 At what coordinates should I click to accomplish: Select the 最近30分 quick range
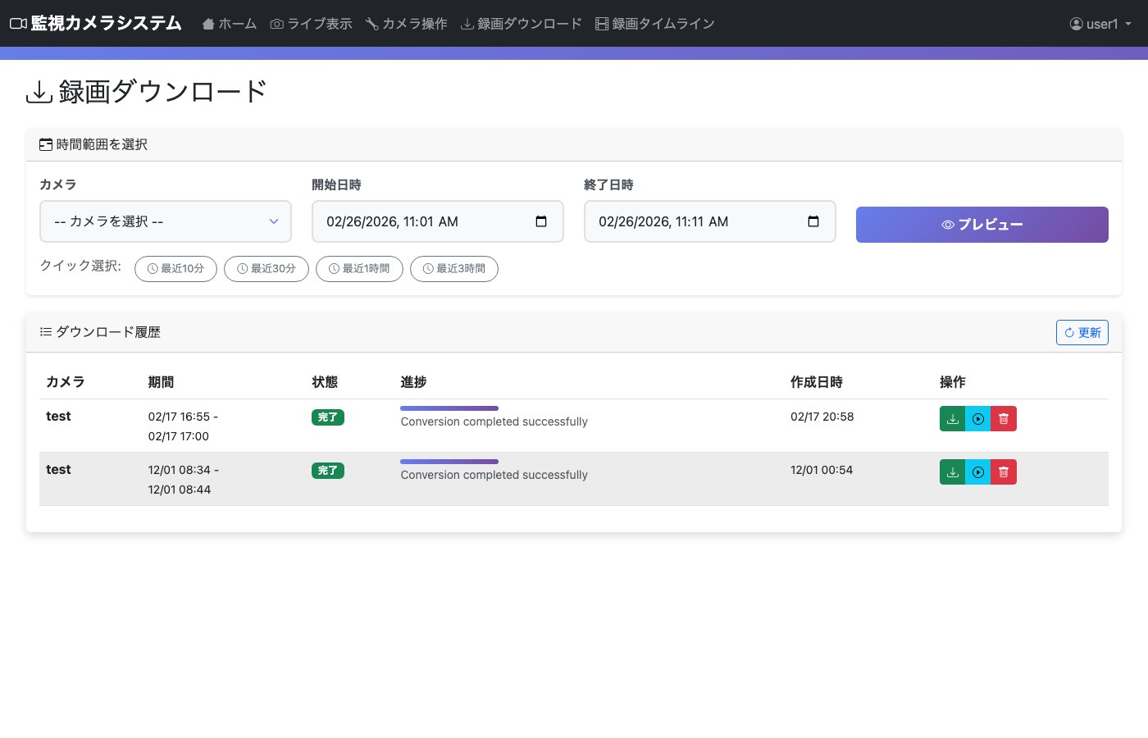[266, 268]
